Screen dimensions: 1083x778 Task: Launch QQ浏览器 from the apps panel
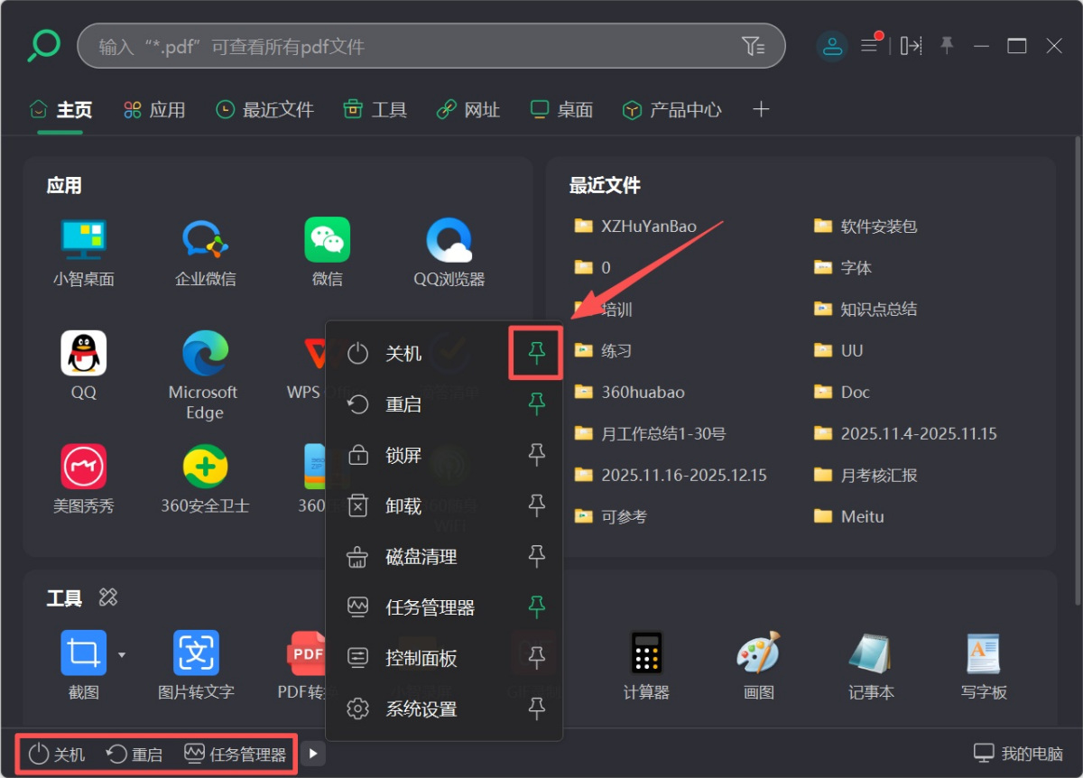point(449,253)
